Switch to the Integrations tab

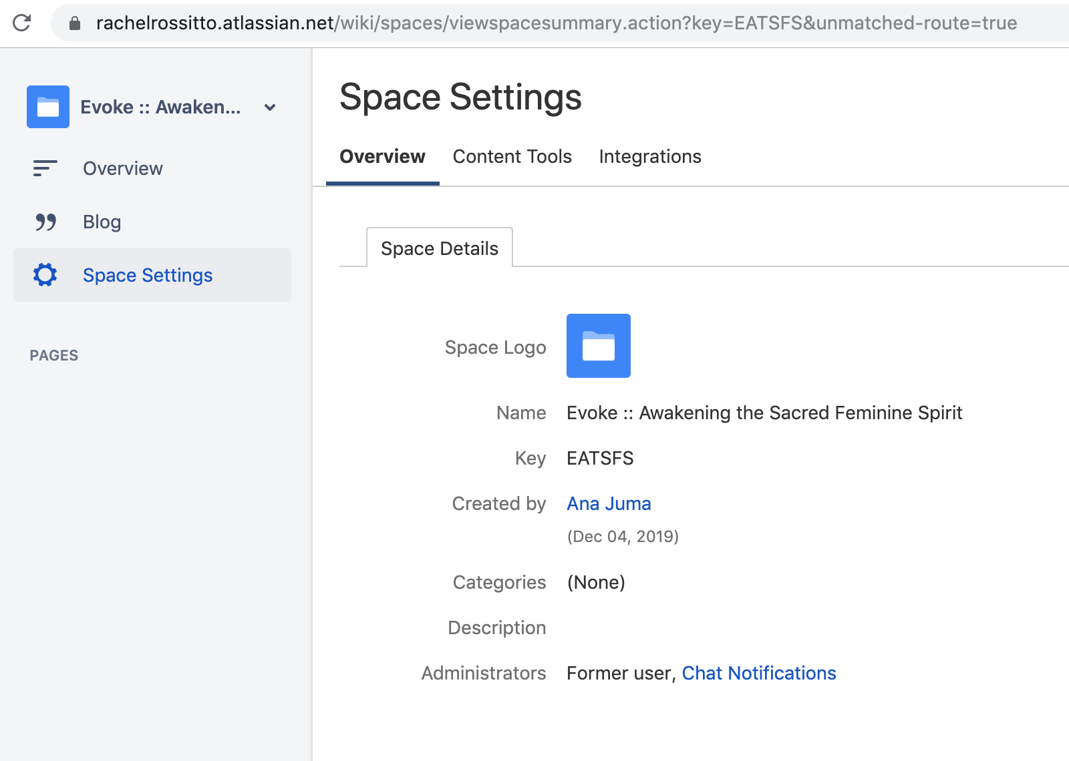(x=650, y=156)
